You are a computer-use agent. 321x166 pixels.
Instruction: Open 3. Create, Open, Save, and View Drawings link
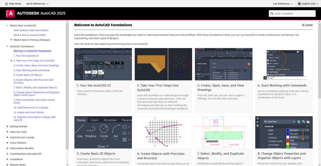click(x=36, y=65)
